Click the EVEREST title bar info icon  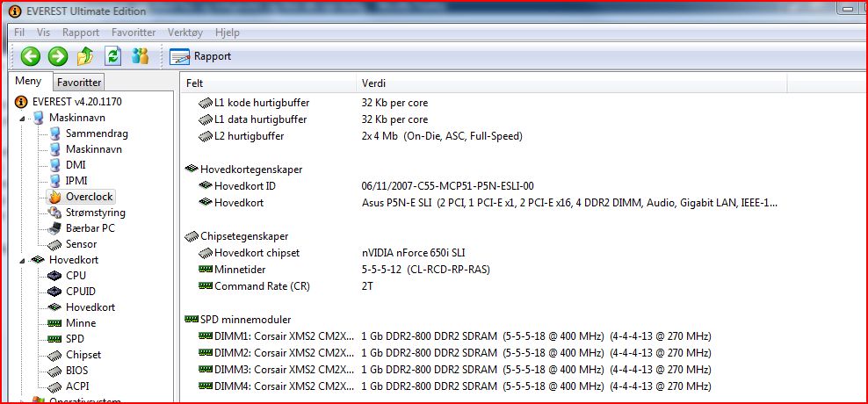(15, 11)
